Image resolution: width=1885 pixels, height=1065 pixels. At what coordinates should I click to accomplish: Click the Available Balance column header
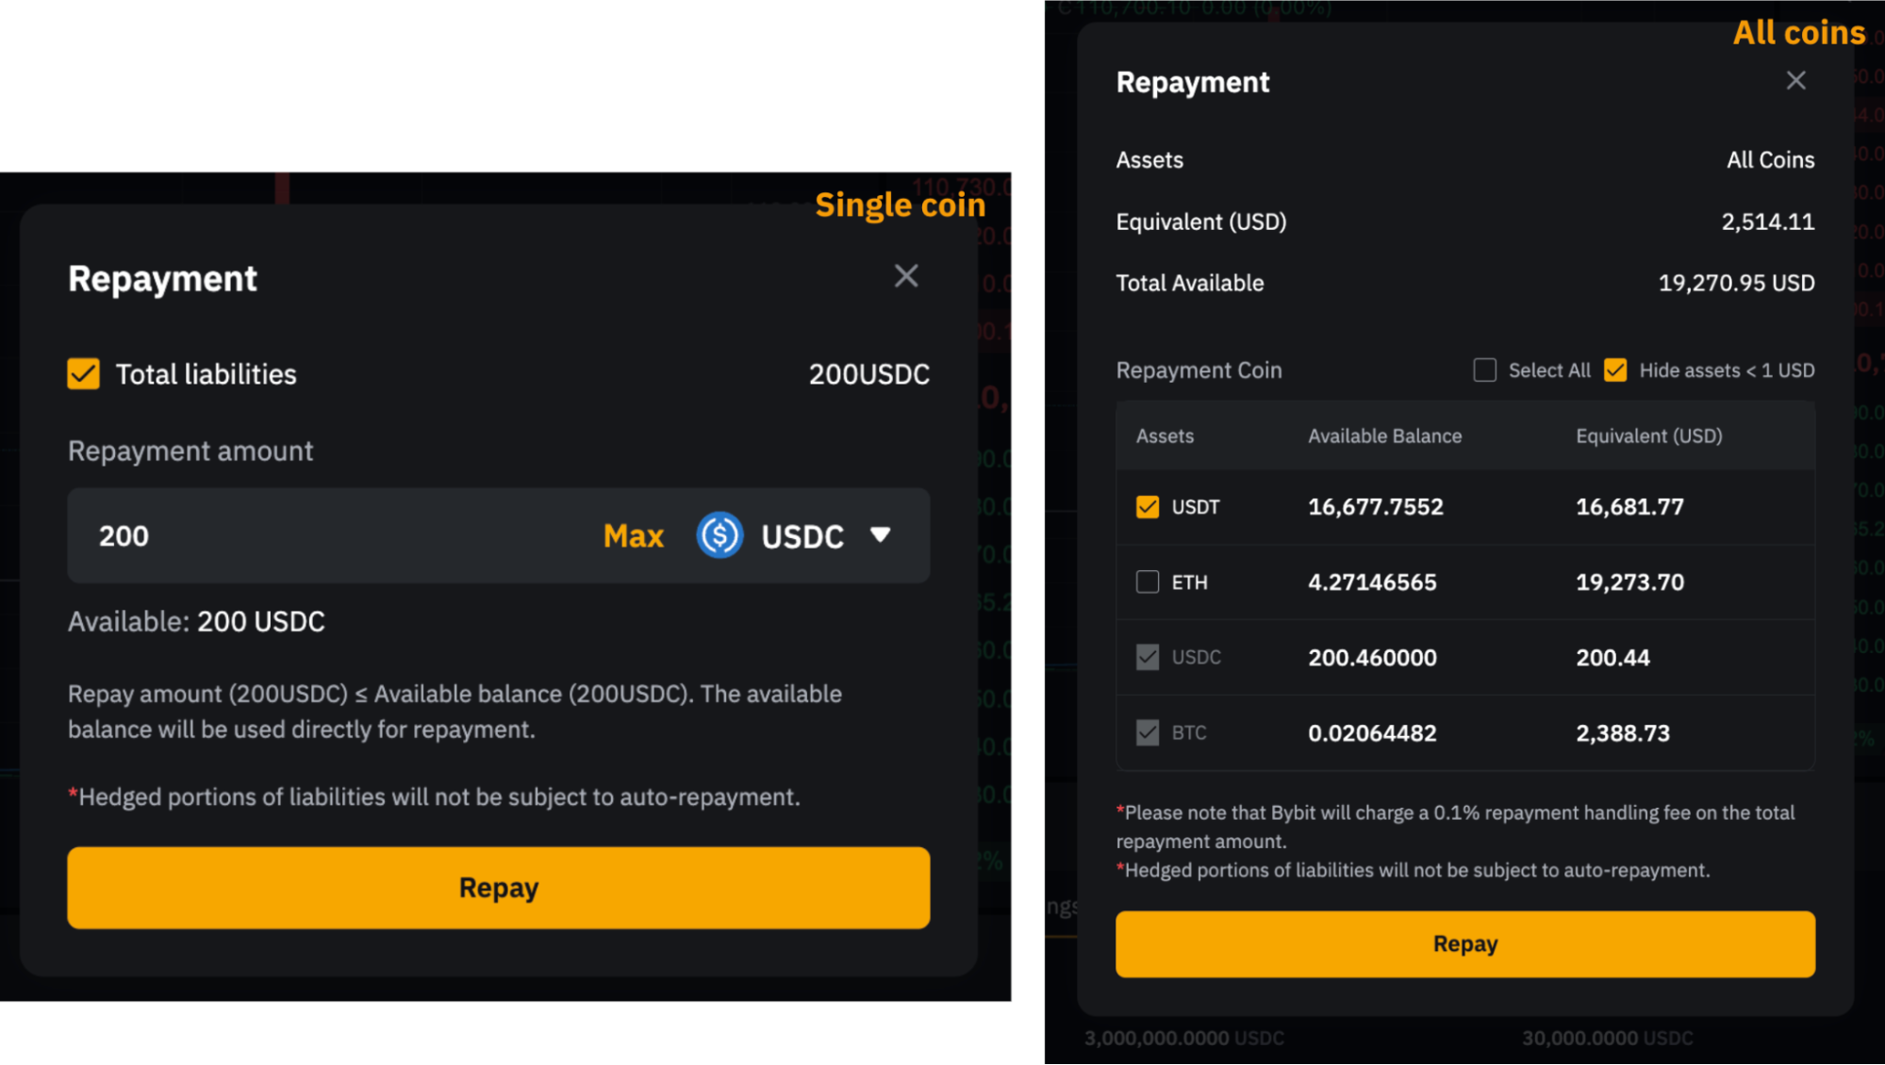point(1384,436)
